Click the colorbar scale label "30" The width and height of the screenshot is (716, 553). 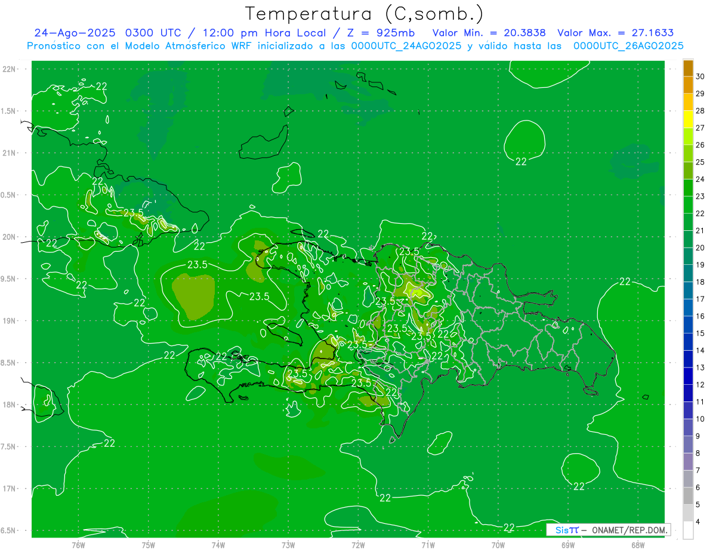(x=700, y=76)
